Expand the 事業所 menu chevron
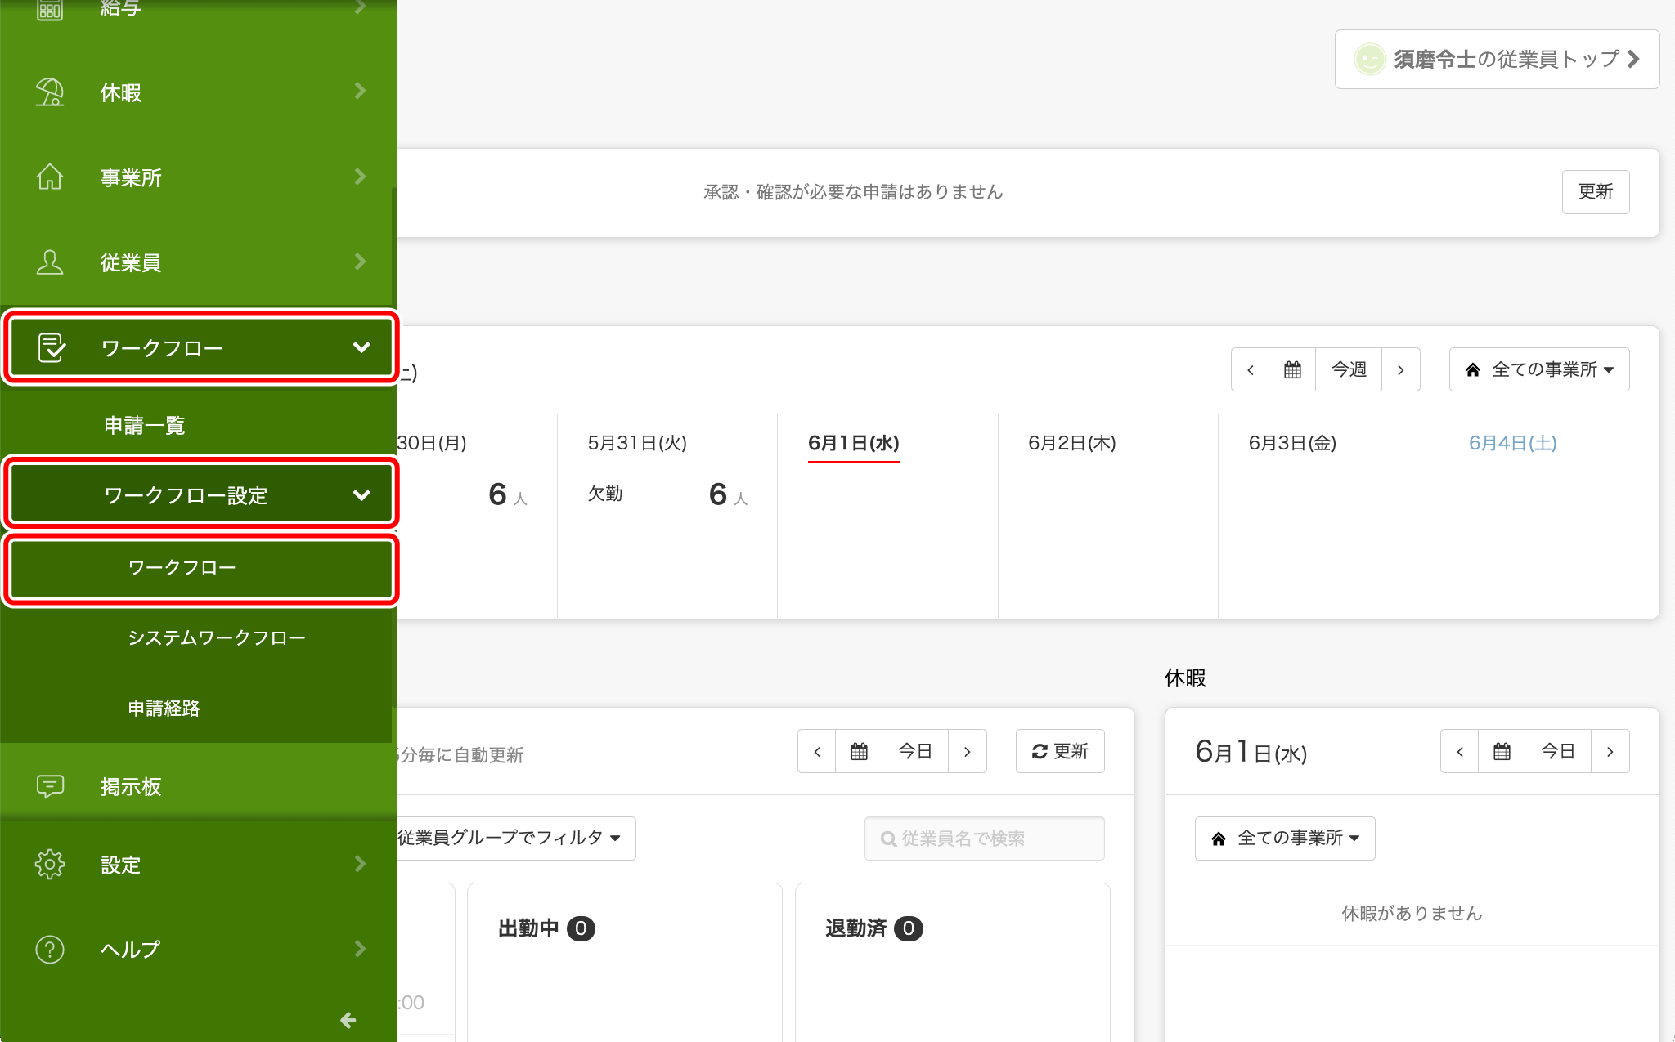1675x1042 pixels. (360, 176)
